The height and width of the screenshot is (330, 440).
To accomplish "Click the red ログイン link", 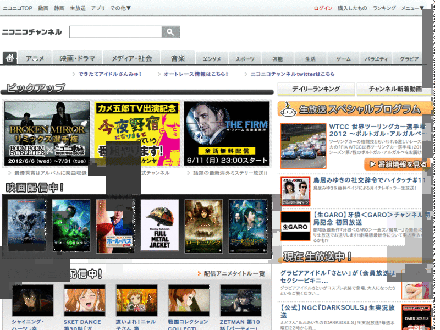I will click(x=323, y=8).
